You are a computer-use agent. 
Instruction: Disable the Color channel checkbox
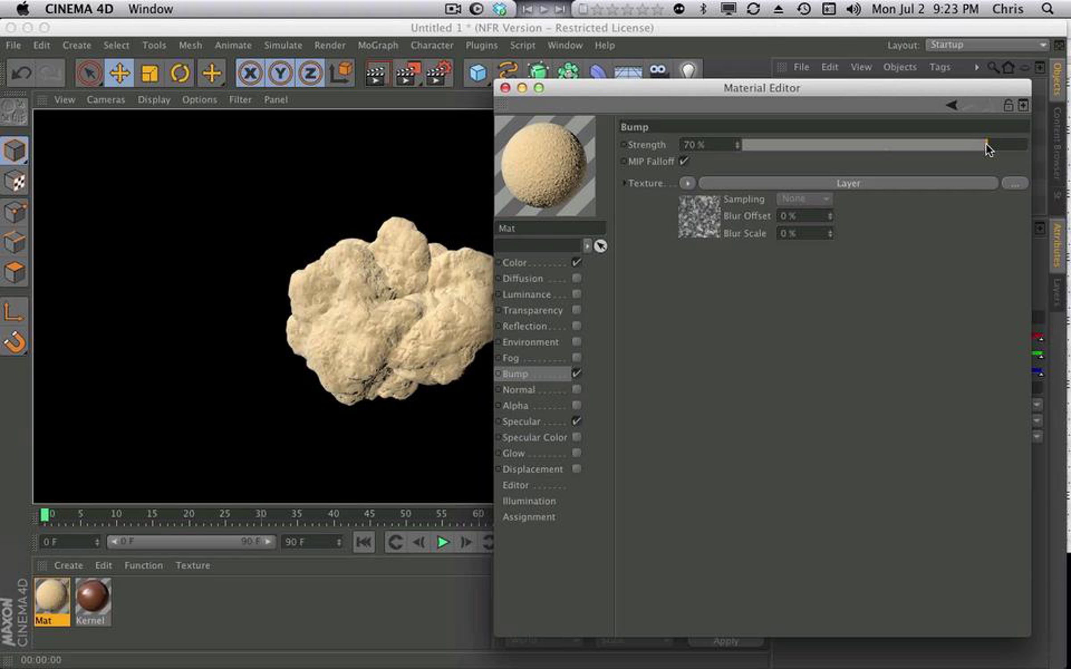tap(577, 262)
